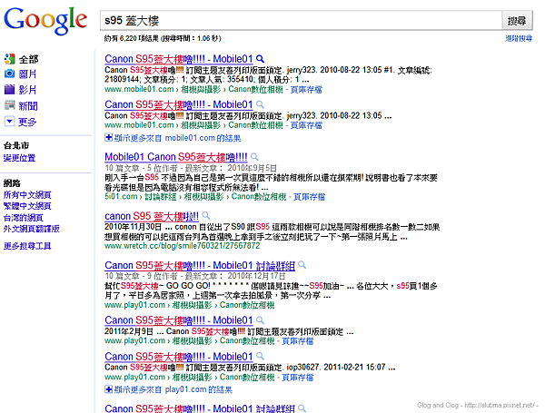Image resolution: width=545 pixels, height=413 pixels.
Task: Choose the 圖片 search category
Action: pyautogui.click(x=27, y=74)
